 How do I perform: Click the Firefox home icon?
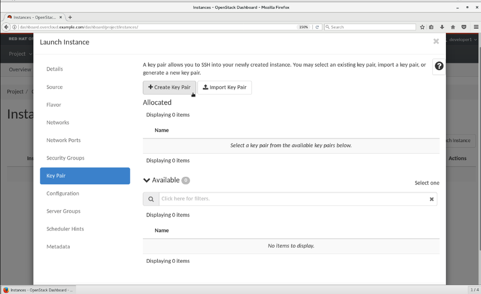pos(453,27)
